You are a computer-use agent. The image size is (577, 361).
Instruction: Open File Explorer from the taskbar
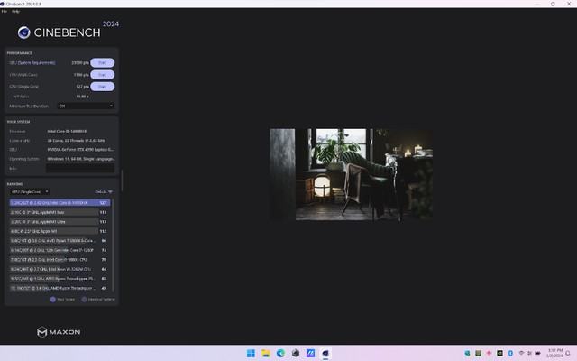[265, 352]
